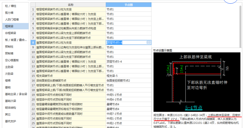The height and width of the screenshot is (128, 243).
Task: Select row 16 梁侧面受扭纵筋锚固节点
Action: pyautogui.click(x=71, y=80)
